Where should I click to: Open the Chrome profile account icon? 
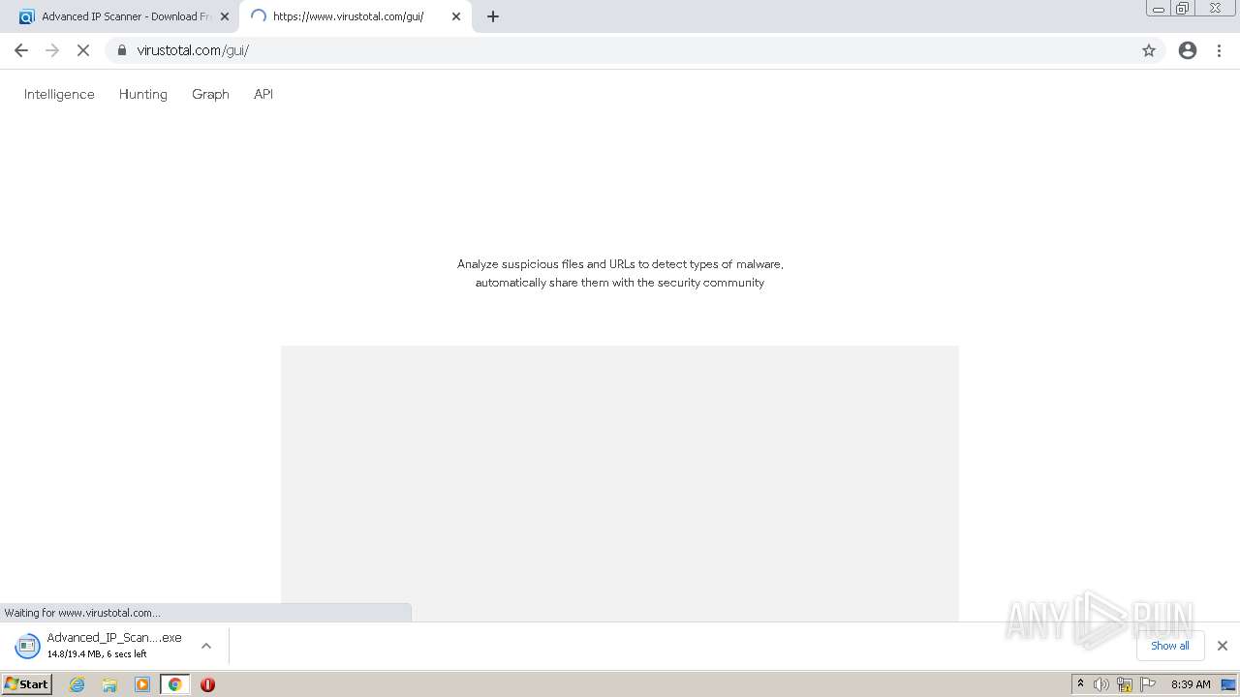point(1188,50)
